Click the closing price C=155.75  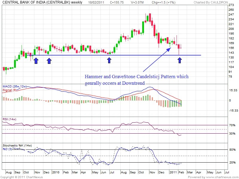pyautogui.click(x=117, y=2)
